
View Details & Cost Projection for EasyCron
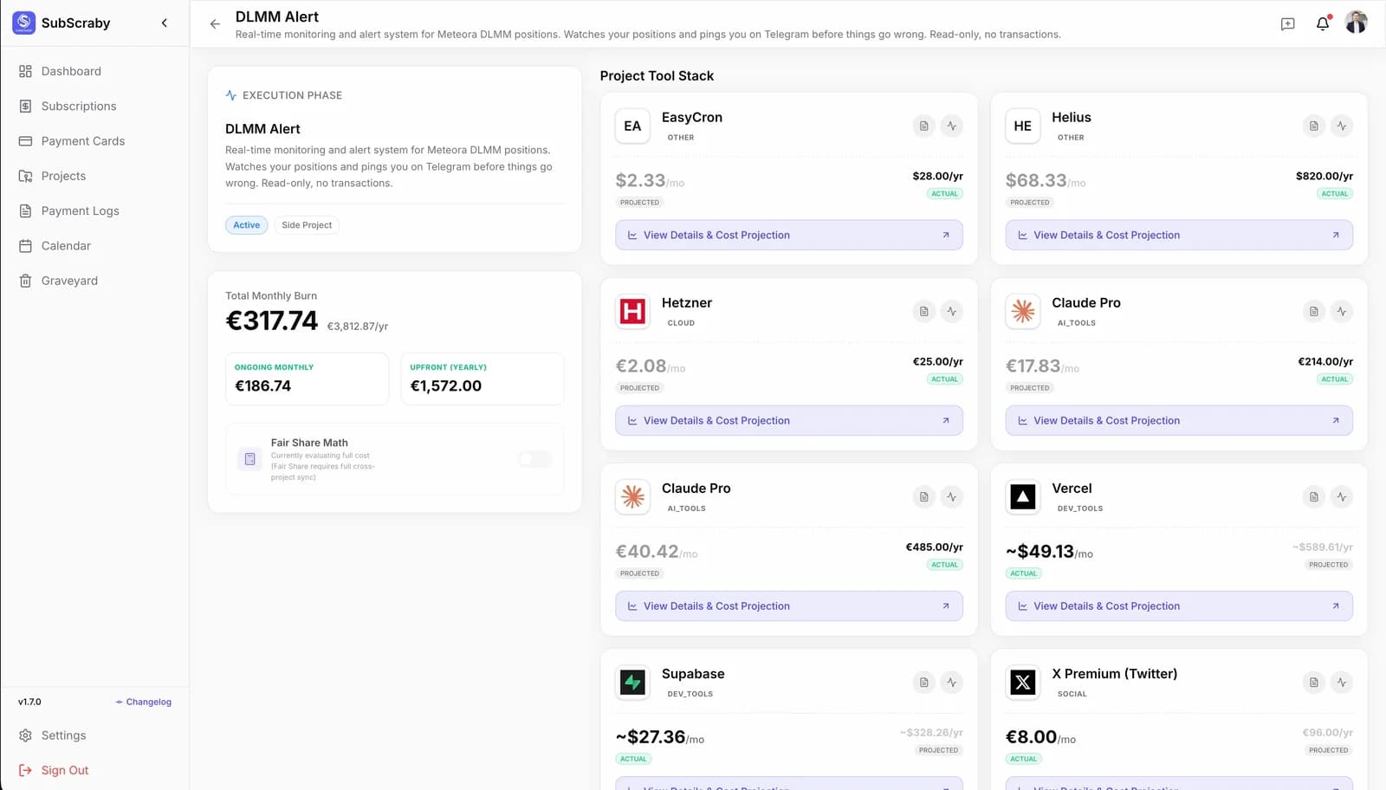[789, 235]
